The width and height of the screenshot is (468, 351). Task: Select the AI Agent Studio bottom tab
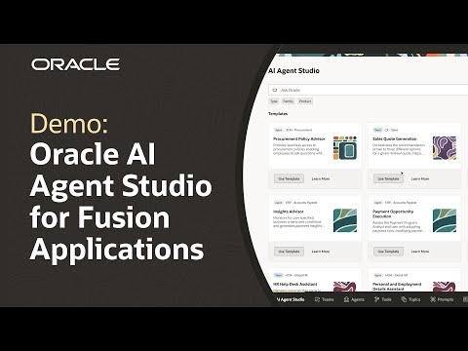coord(291,299)
